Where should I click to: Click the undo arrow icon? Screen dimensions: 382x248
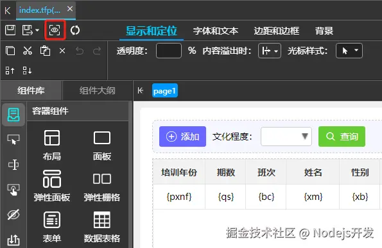pos(80,51)
